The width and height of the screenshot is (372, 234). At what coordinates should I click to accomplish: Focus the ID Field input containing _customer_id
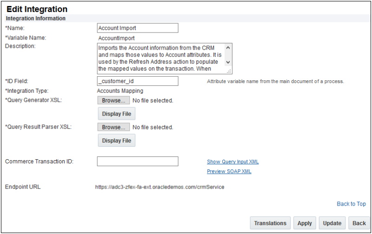[138, 81]
